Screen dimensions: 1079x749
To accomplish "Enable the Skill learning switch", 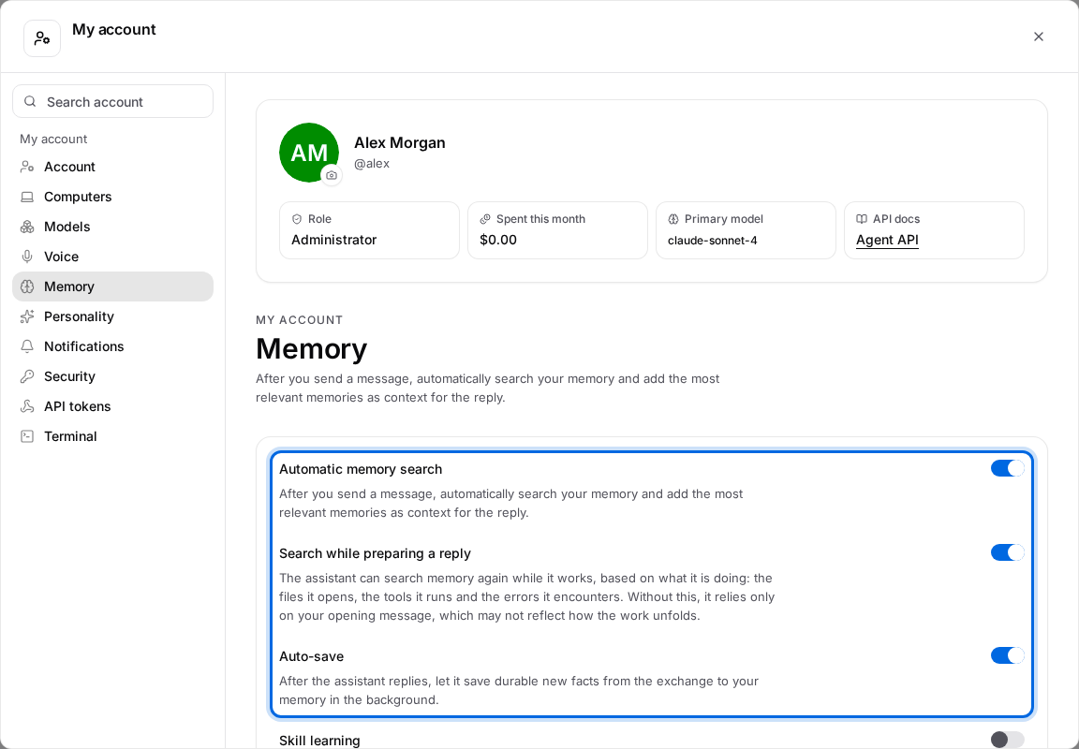I will coord(1008,740).
